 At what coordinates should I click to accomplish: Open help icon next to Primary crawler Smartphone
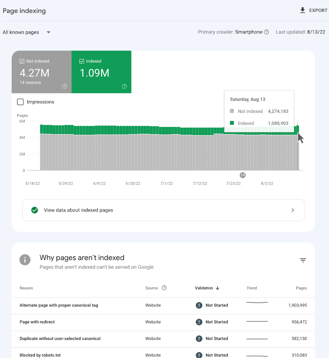[x=266, y=32]
